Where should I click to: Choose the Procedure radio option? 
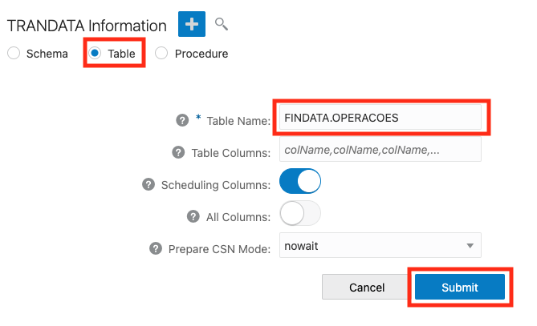161,54
